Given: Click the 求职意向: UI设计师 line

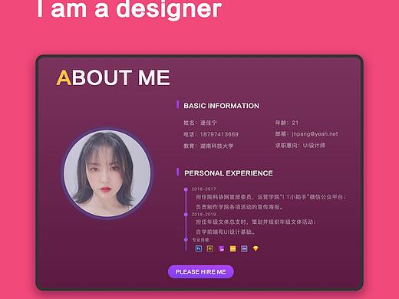Looking at the screenshot, I should [300, 146].
